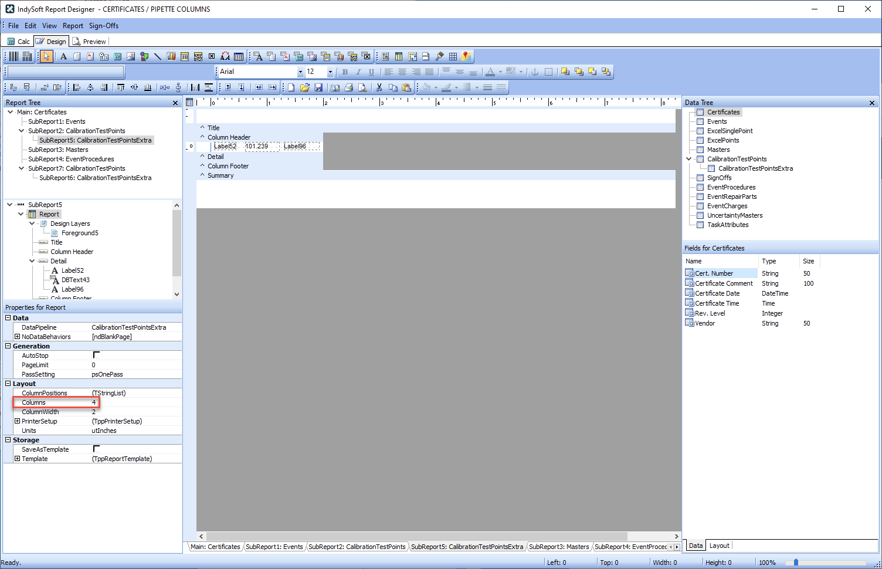Viewport: 882px width, 569px height.
Task: Toggle the SaveAsTemplate checkbox
Action: (x=96, y=449)
